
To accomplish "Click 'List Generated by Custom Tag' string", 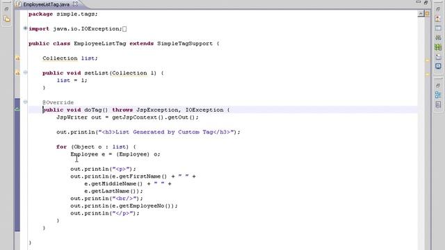I will click(x=164, y=132).
